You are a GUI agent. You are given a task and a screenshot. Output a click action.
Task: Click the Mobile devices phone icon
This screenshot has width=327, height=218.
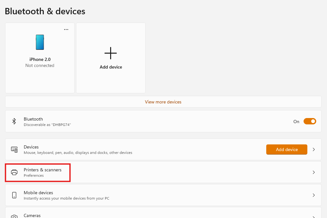tap(14, 195)
